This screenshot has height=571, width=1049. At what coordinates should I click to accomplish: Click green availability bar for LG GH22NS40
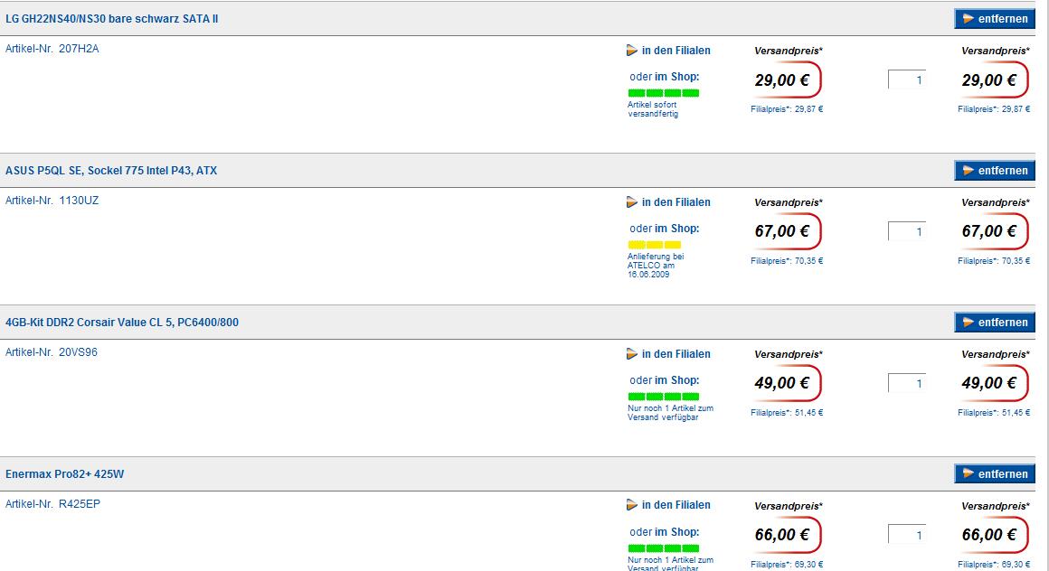point(664,93)
